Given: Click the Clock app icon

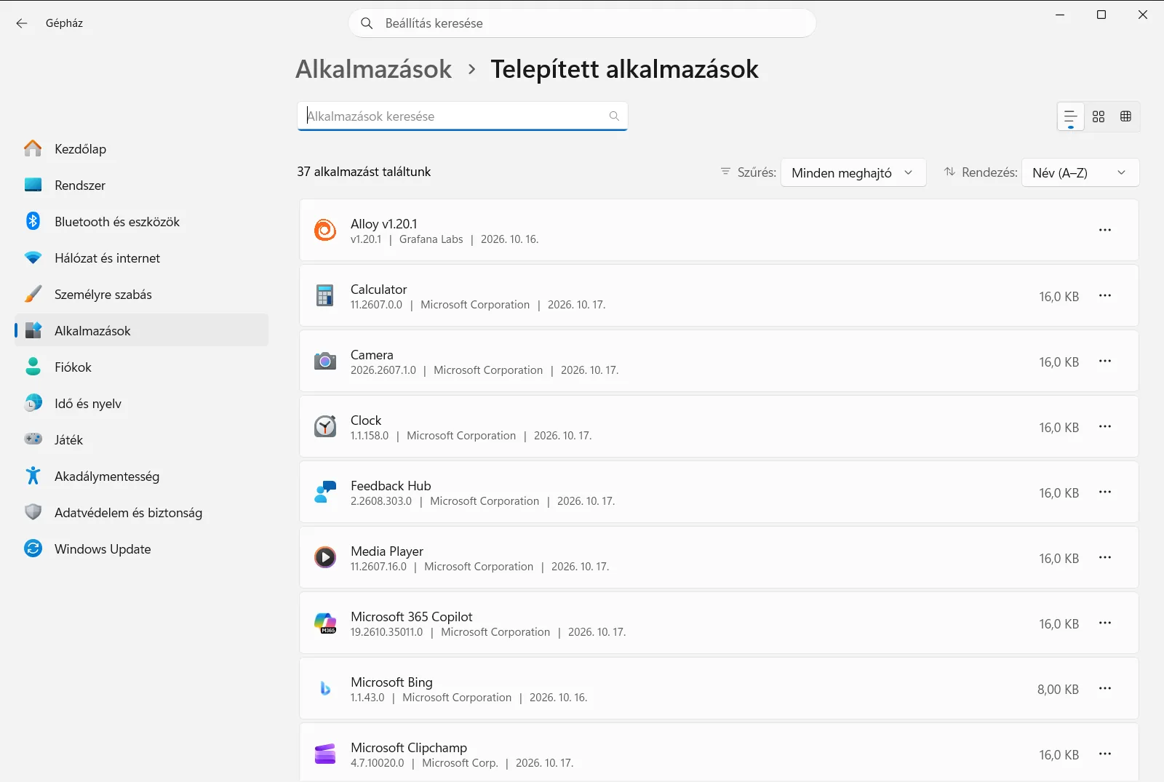Looking at the screenshot, I should click(x=324, y=426).
